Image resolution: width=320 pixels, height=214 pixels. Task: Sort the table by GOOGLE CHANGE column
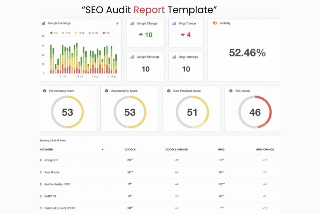point(177,149)
